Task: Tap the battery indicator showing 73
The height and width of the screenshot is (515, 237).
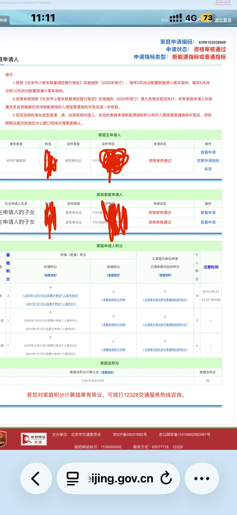Action: point(207,18)
